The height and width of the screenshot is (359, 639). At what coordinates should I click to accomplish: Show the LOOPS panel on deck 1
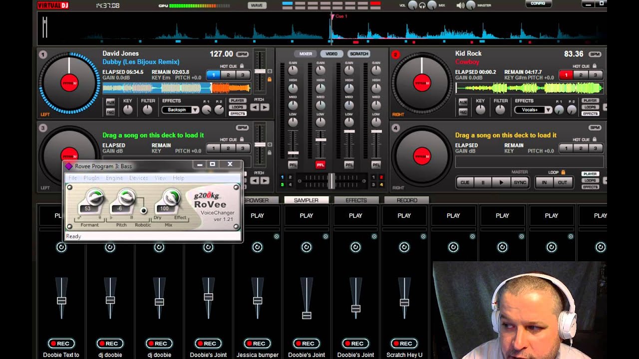coord(238,107)
